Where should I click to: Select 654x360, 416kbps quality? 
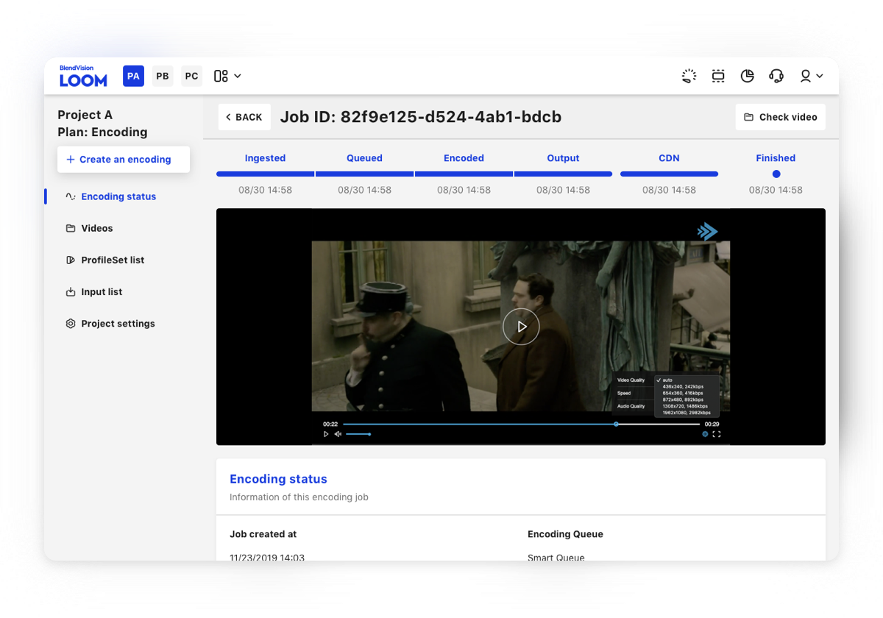[x=682, y=394]
